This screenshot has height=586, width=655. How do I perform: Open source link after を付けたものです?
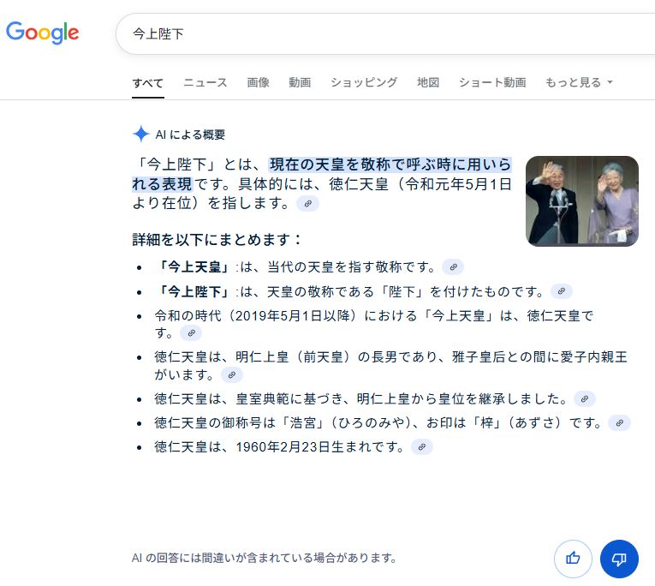point(562,291)
